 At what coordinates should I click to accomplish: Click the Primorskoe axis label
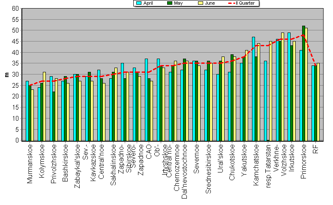pyautogui.click(x=304, y=161)
